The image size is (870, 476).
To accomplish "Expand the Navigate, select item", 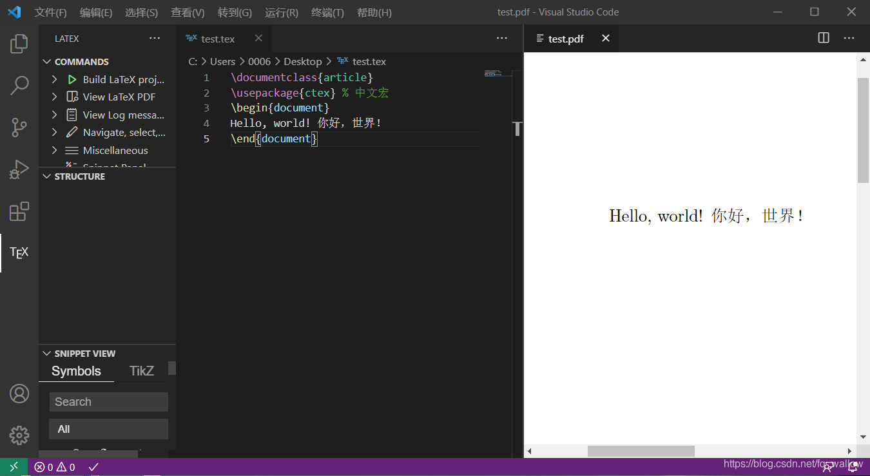I will [x=55, y=133].
